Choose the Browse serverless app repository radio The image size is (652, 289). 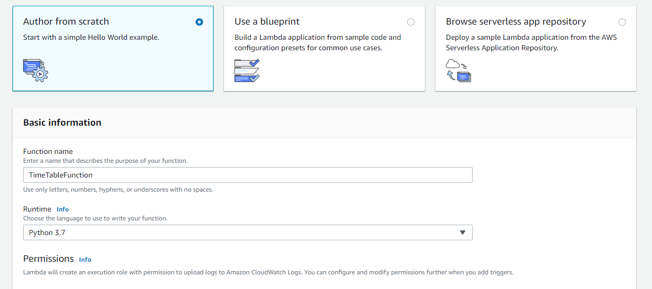click(622, 22)
